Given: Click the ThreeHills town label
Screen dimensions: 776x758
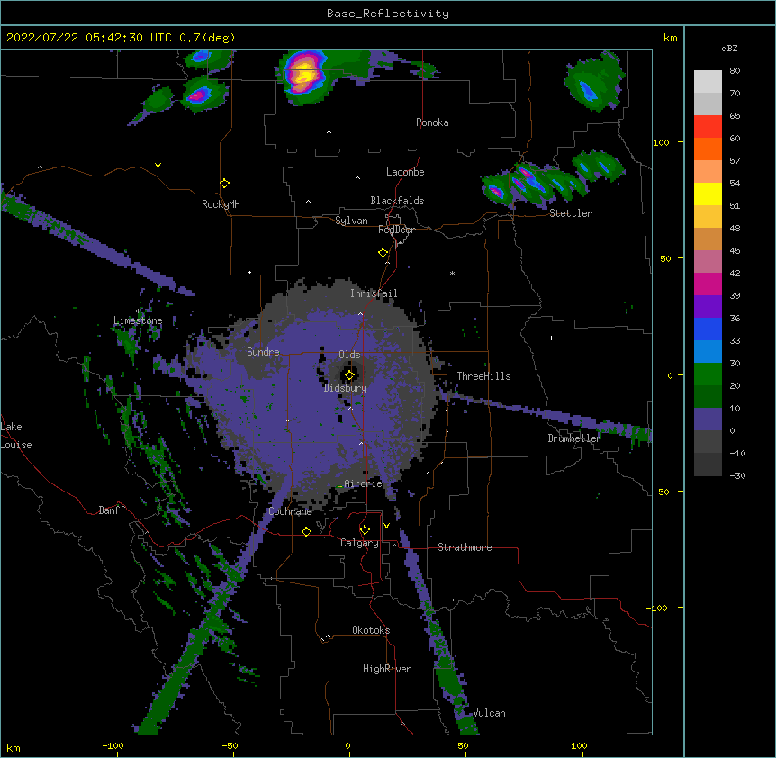Looking at the screenshot, I should (483, 376).
